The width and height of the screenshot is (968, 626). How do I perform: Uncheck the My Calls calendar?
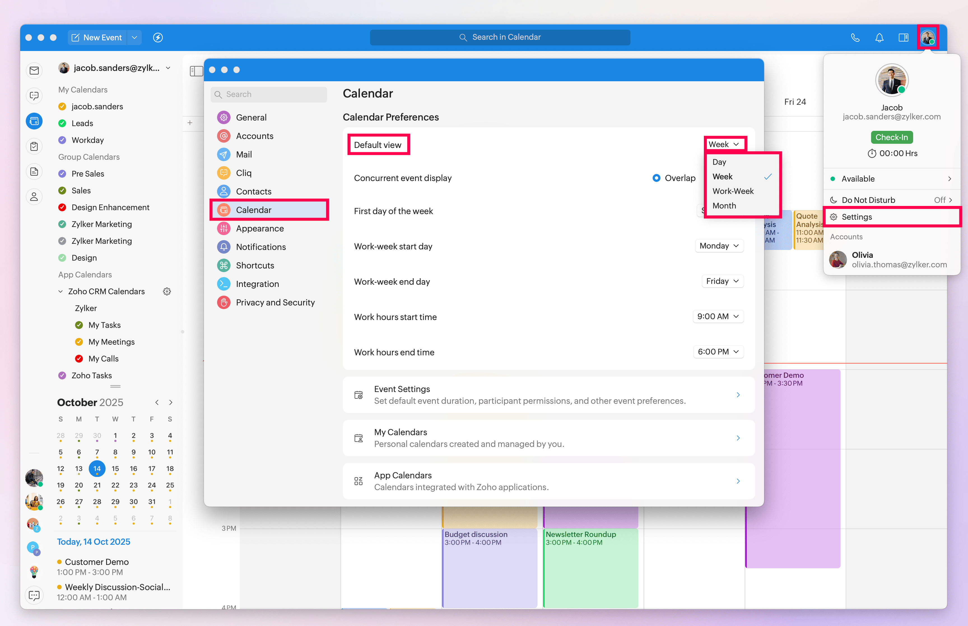[79, 358]
